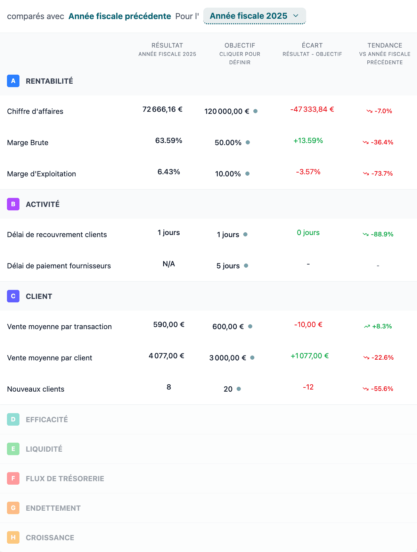Image resolution: width=417 pixels, height=552 pixels.
Task: Click the red F Flux de trésorerie badge
Action: click(x=13, y=478)
